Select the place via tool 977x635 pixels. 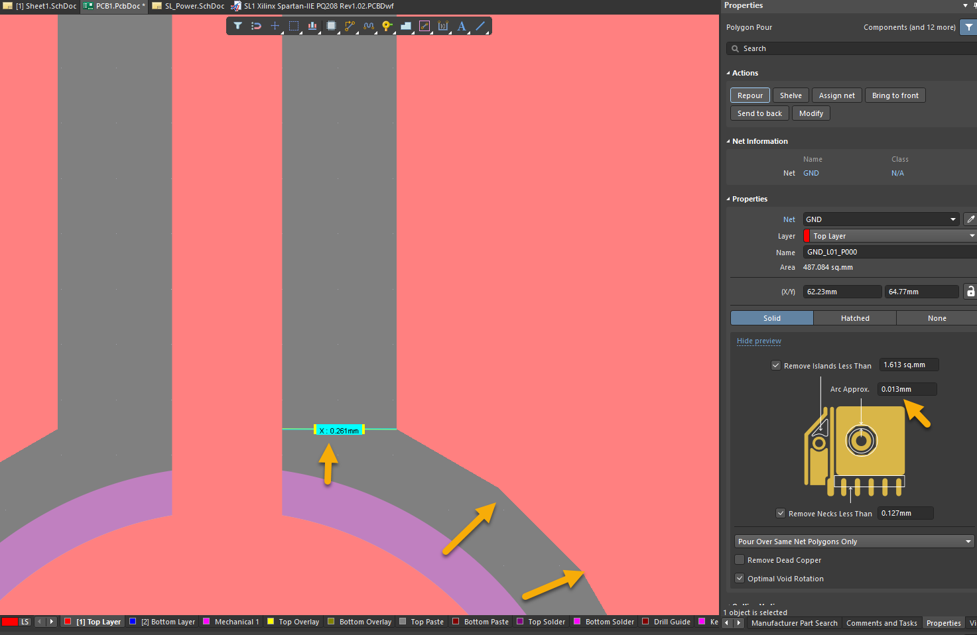(x=387, y=26)
